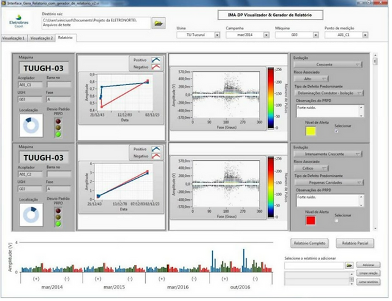Click the empty Barra no field for A01_C1
The width and height of the screenshot is (392, 301).
coord(59,85)
